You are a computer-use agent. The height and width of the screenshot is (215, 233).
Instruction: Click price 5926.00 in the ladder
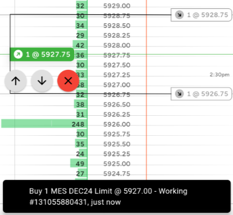tap(117, 124)
